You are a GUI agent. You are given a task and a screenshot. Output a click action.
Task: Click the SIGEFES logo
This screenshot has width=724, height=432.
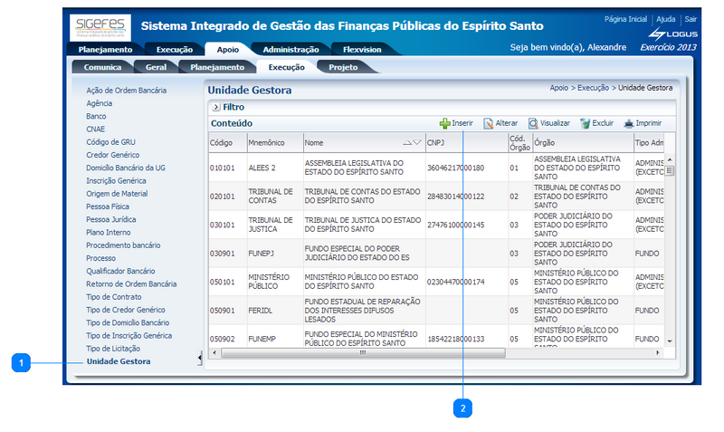(100, 27)
